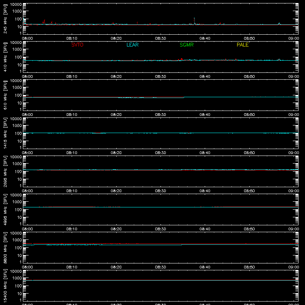This screenshot has height=305, width=305.
Task: Click 08:40 on the 1415 MHz time axis
Action: 205,153
